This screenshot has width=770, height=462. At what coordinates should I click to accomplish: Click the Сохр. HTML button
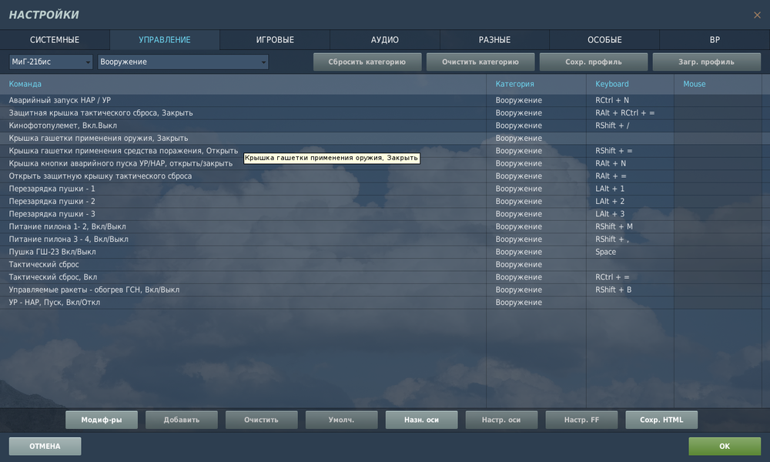[x=661, y=420]
